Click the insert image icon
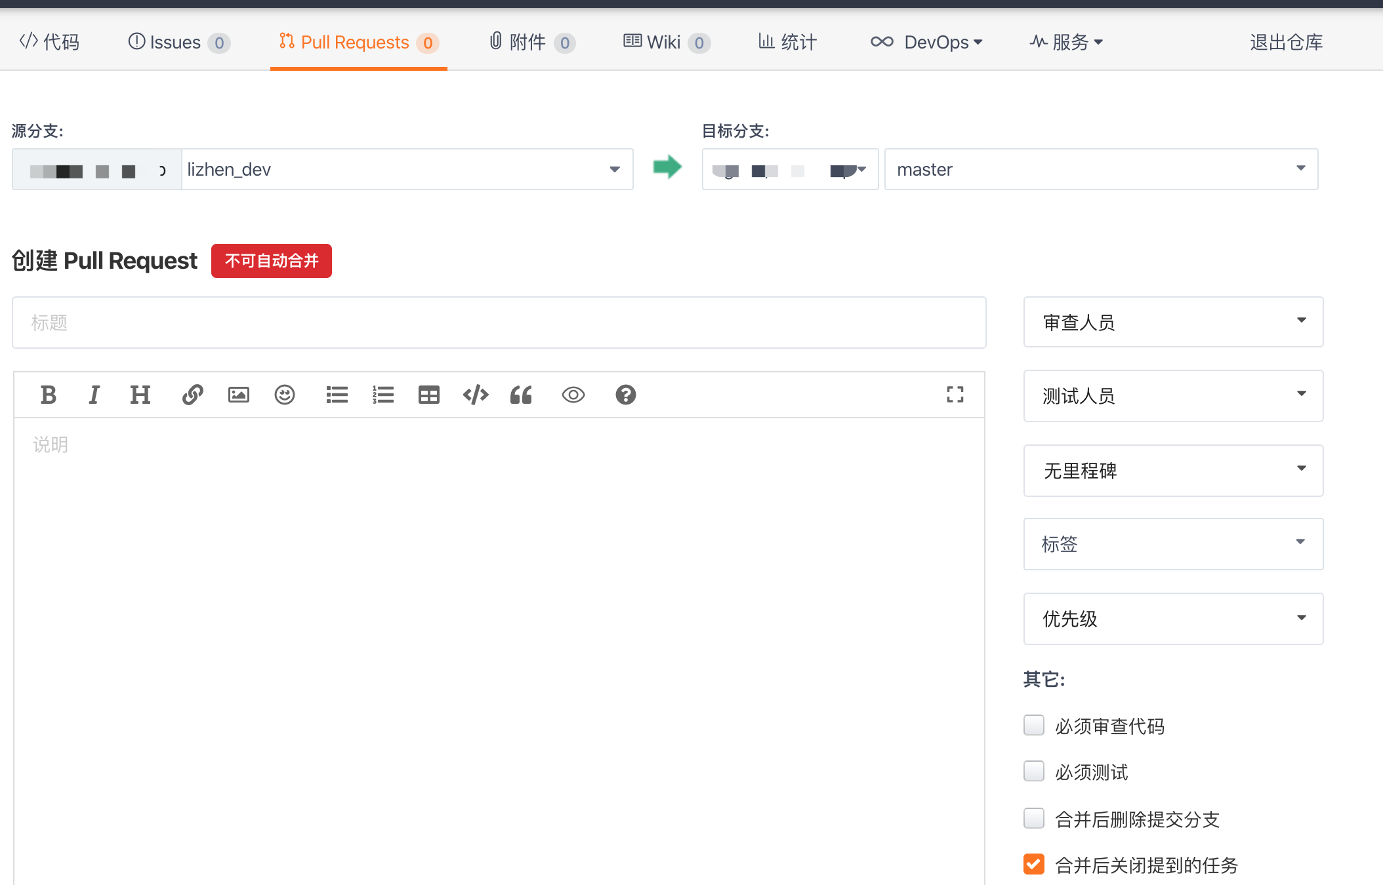Screen dimensions: 1383x885 (238, 395)
